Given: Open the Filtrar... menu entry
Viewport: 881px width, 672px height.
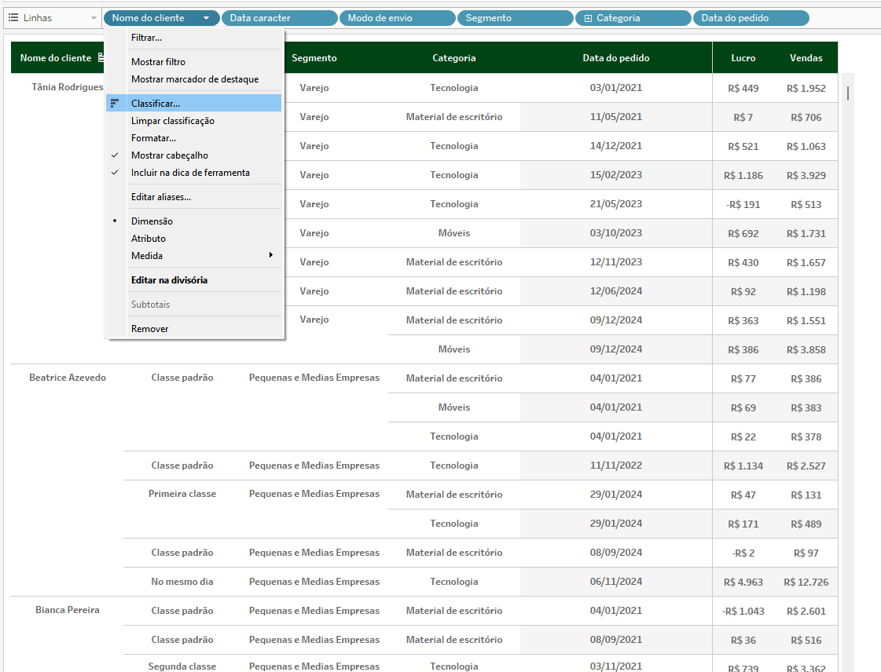Looking at the screenshot, I should click(147, 37).
